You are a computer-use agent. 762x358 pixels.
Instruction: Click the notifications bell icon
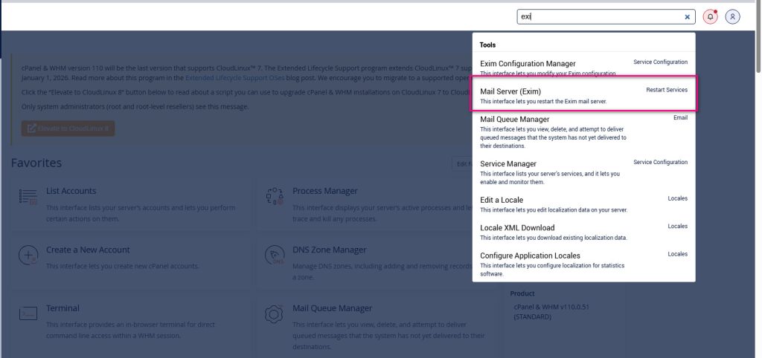(710, 16)
